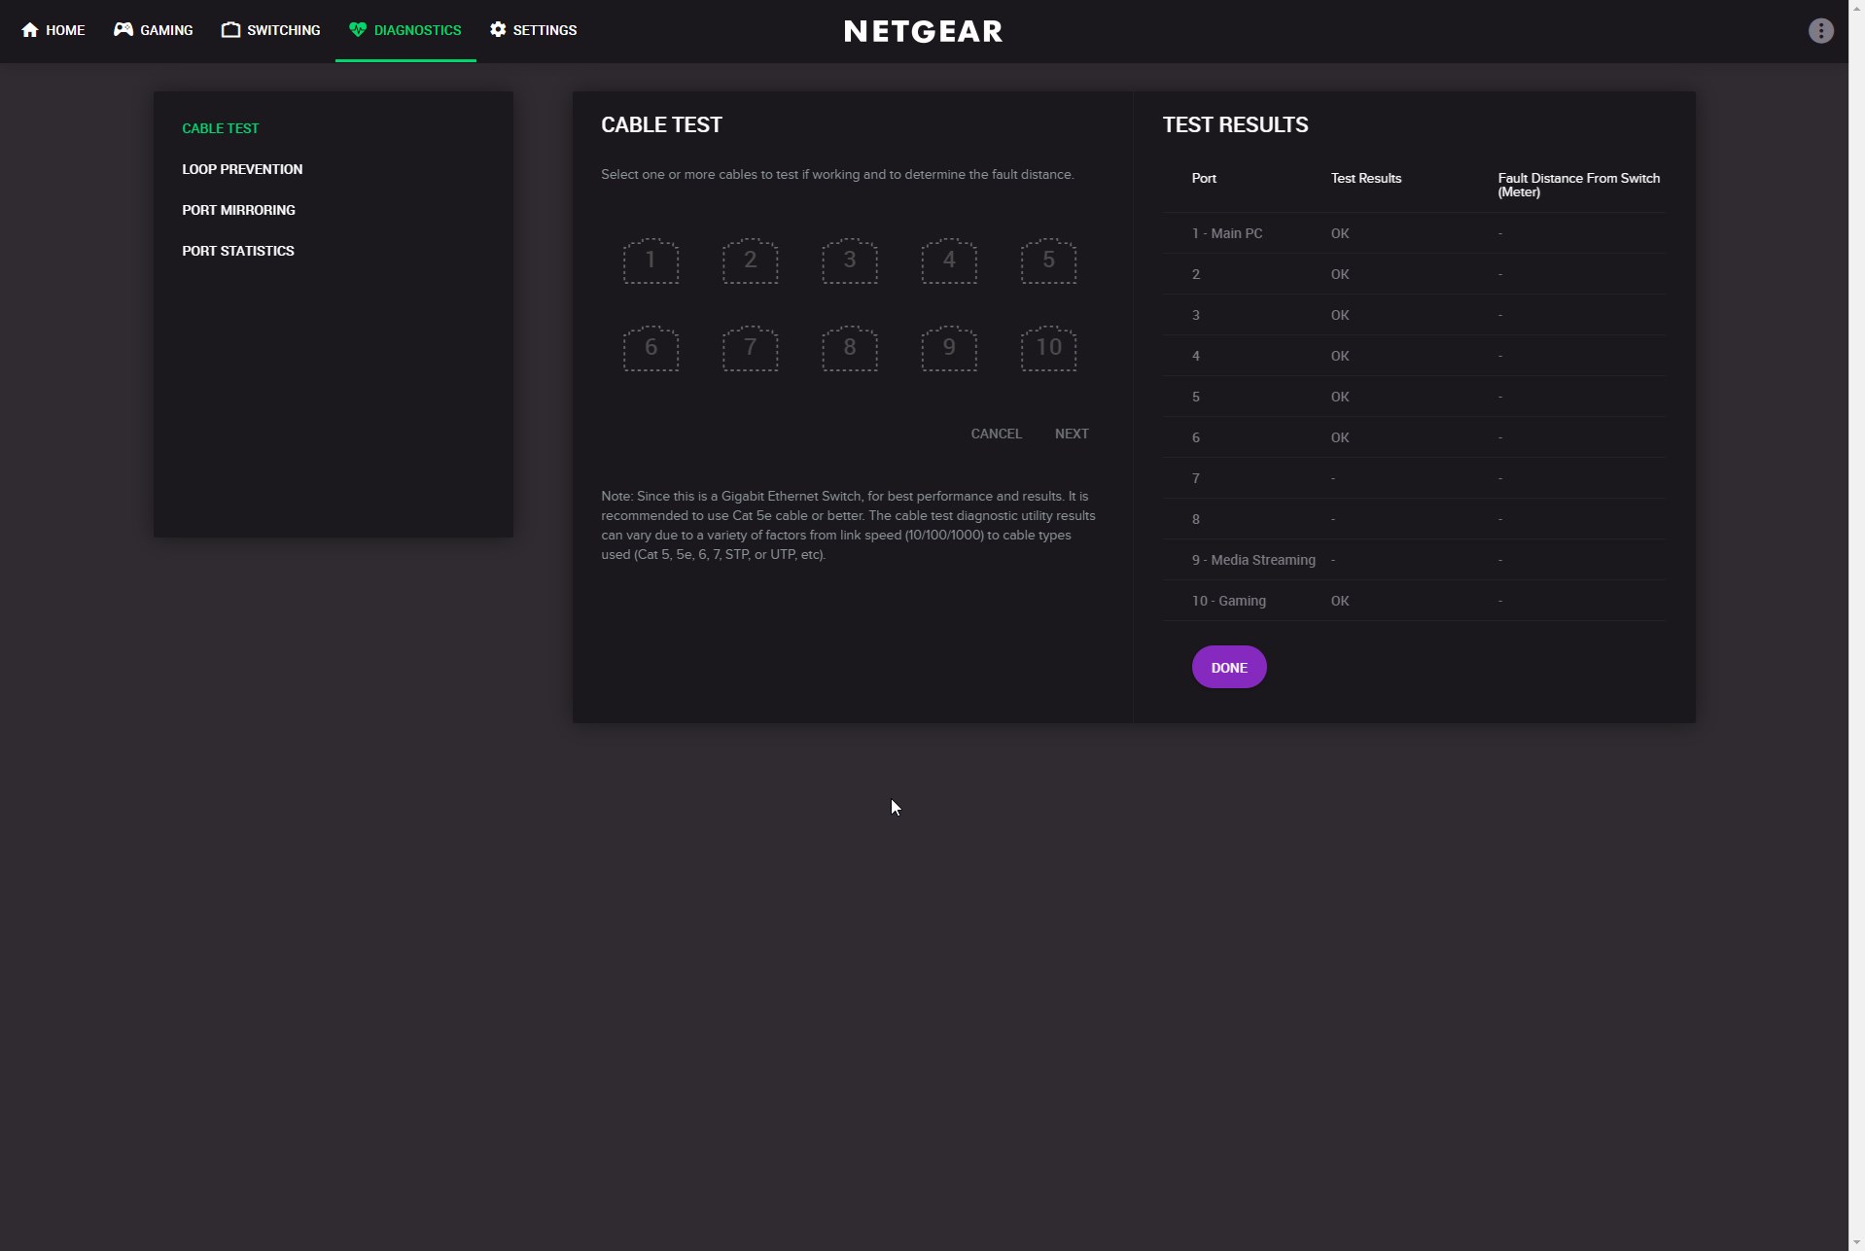Image resolution: width=1865 pixels, height=1251 pixels.
Task: Open the Settings tab
Action: click(534, 30)
